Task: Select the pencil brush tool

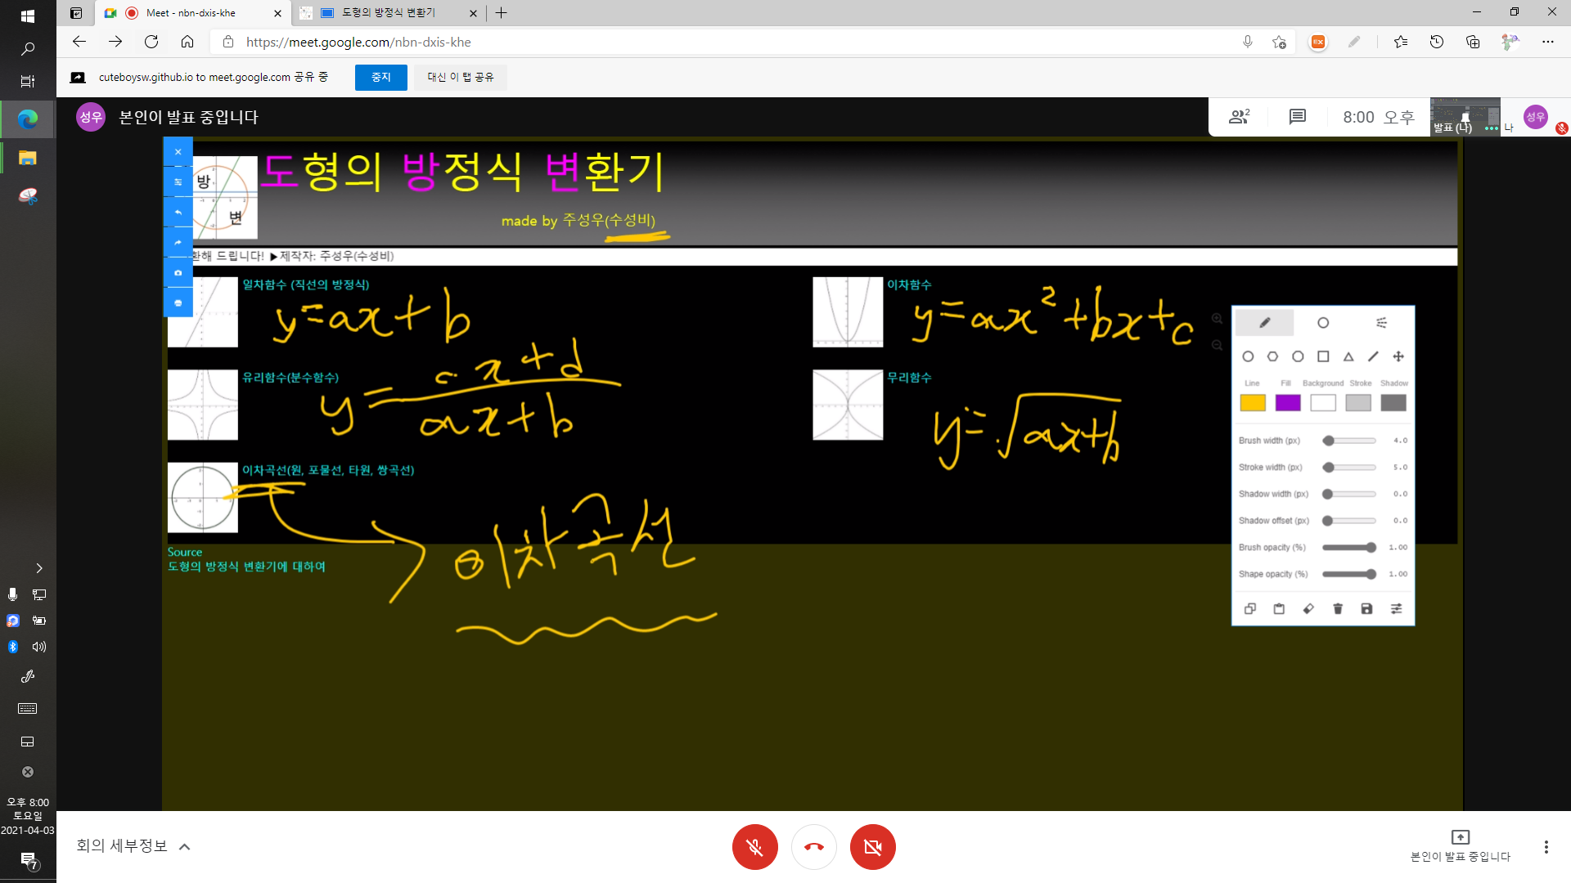Action: click(x=1264, y=323)
